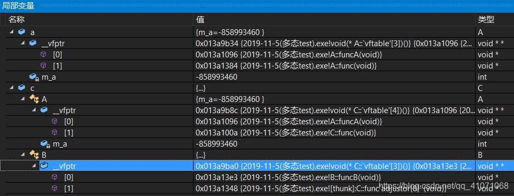Select the highlighted __vfptr name 0x013a9ba0
514x196 pixels.
64,166
